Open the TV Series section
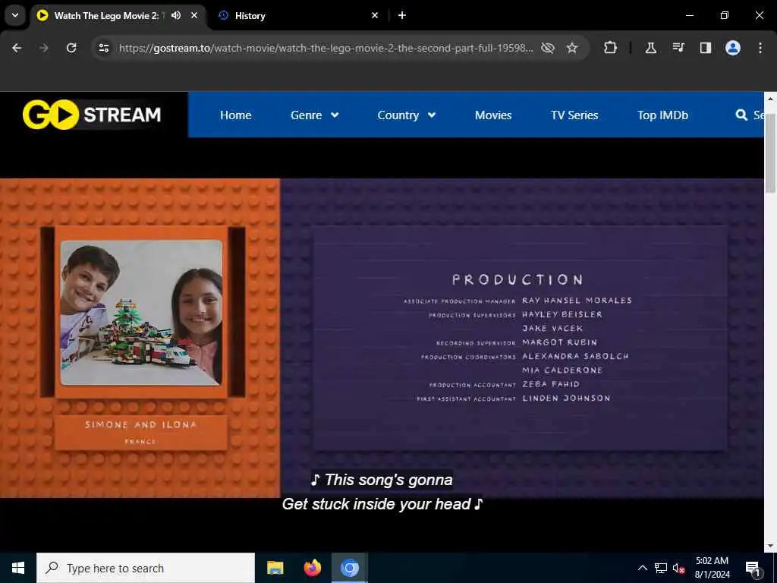 point(574,115)
